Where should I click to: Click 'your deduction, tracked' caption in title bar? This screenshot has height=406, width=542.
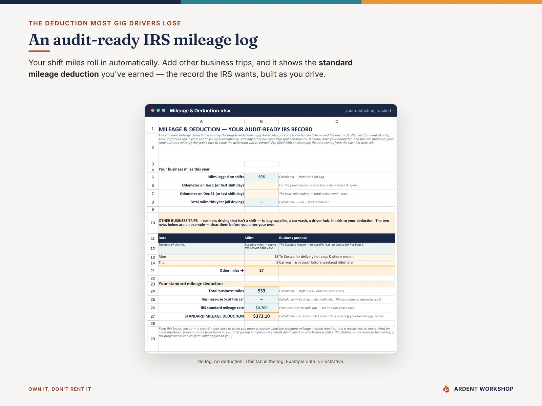pos(368,111)
